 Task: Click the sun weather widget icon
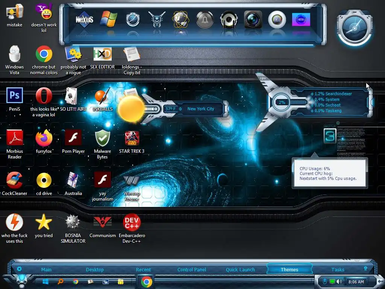[x=131, y=109]
